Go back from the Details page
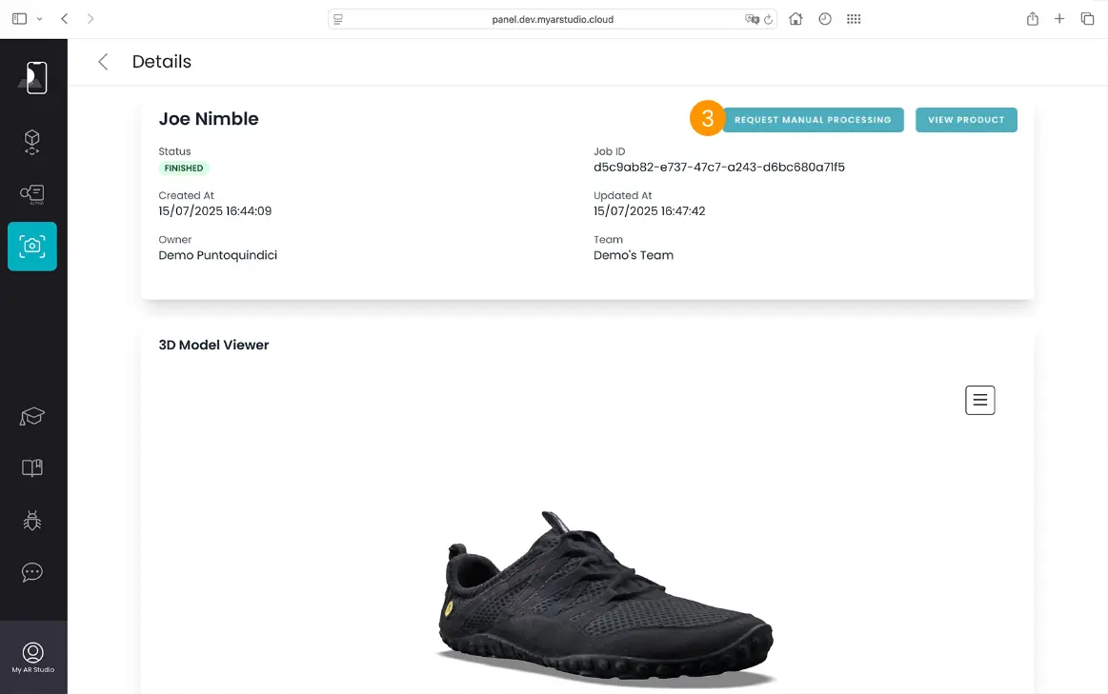The image size is (1108, 694). [103, 62]
